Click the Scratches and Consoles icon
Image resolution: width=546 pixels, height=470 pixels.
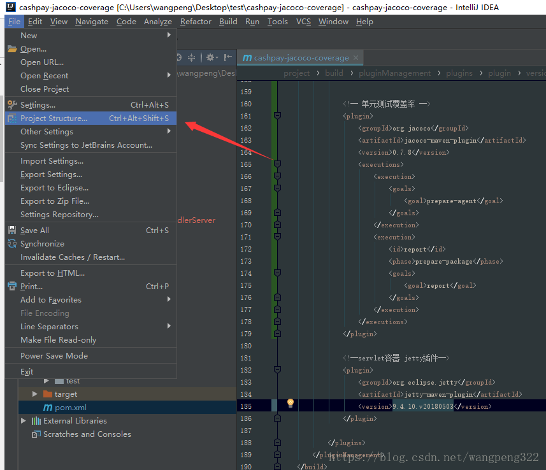coord(36,434)
